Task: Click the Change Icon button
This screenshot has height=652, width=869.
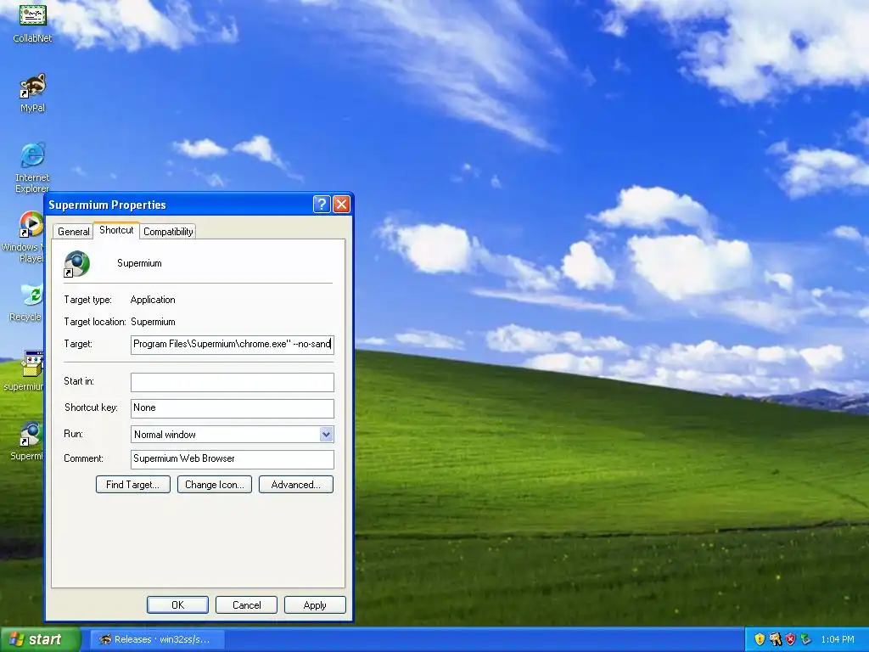Action: pos(215,485)
